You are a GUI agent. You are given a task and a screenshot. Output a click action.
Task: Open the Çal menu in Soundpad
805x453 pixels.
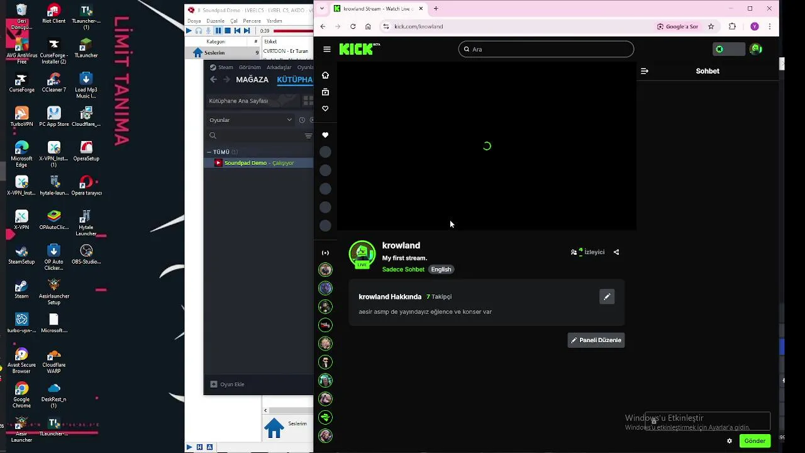234,21
